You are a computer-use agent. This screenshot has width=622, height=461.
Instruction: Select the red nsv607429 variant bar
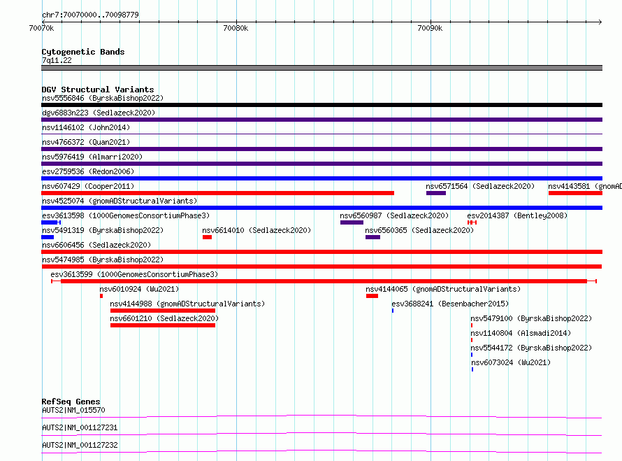pos(218,193)
